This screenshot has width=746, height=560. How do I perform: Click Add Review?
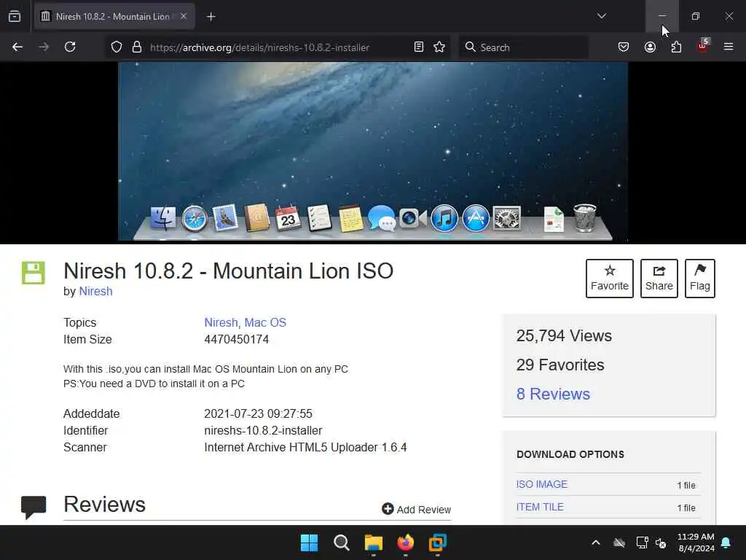[416, 510]
